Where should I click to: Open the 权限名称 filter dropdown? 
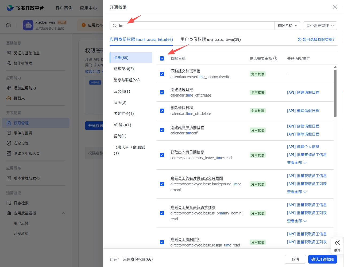click(287, 25)
